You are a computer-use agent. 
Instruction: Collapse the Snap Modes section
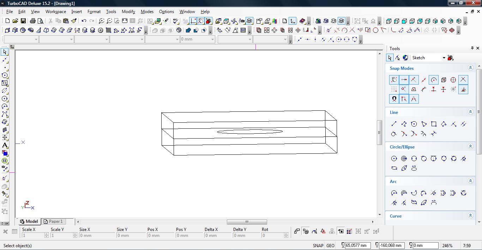click(x=470, y=68)
